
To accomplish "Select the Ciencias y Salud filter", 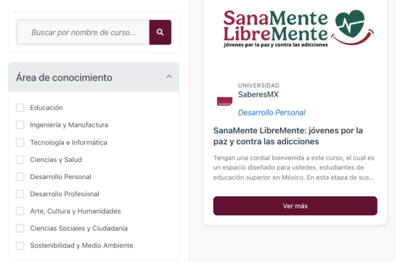I will (x=20, y=160).
